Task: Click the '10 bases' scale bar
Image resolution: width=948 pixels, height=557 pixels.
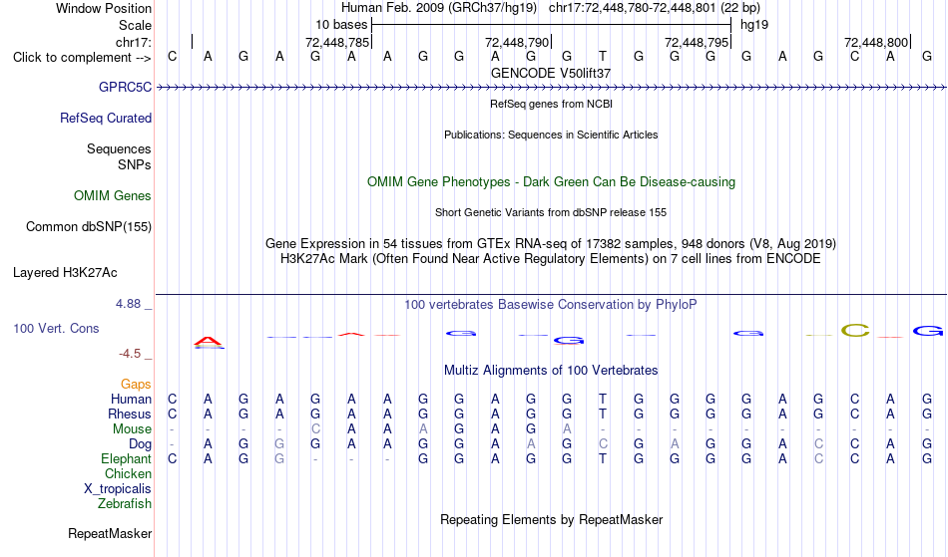Action: click(552, 25)
